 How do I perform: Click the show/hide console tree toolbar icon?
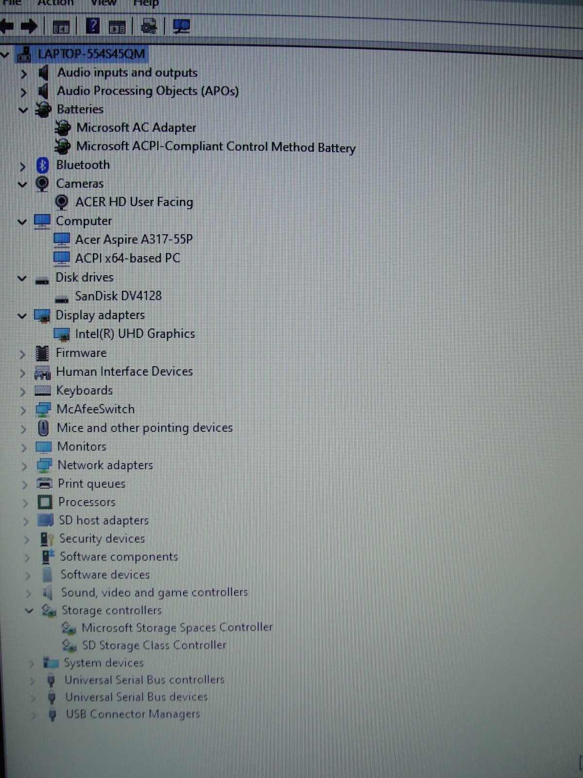click(x=61, y=27)
